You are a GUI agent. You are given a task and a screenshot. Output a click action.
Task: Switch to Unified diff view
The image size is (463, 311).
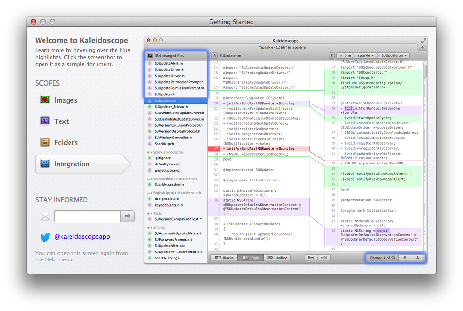pos(277,258)
